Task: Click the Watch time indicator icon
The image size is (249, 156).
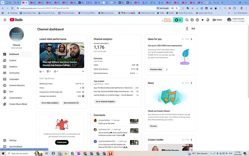Action: point(137,69)
